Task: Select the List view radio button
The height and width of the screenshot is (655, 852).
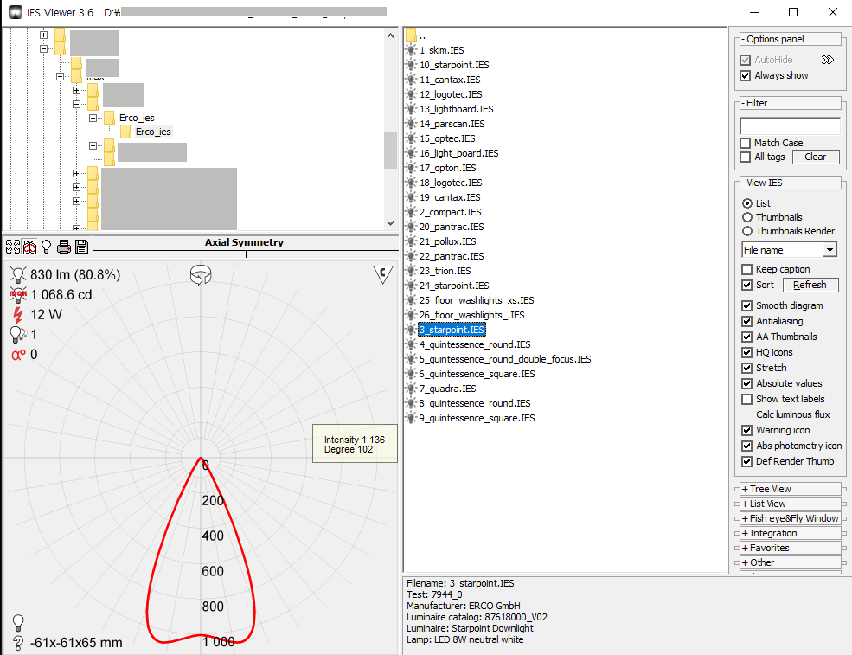Action: pos(747,203)
